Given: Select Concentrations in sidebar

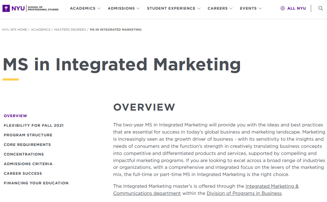Looking at the screenshot, I should point(24,154).
